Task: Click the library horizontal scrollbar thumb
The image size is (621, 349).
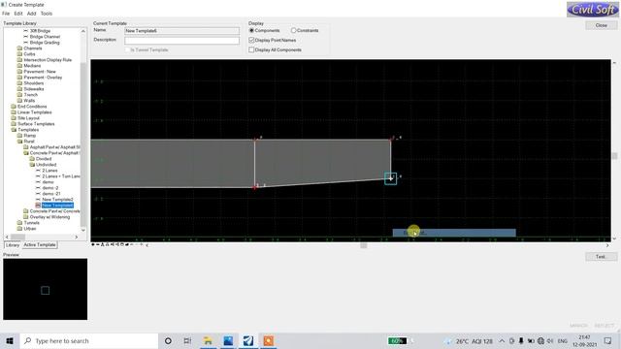Action: click(17, 237)
